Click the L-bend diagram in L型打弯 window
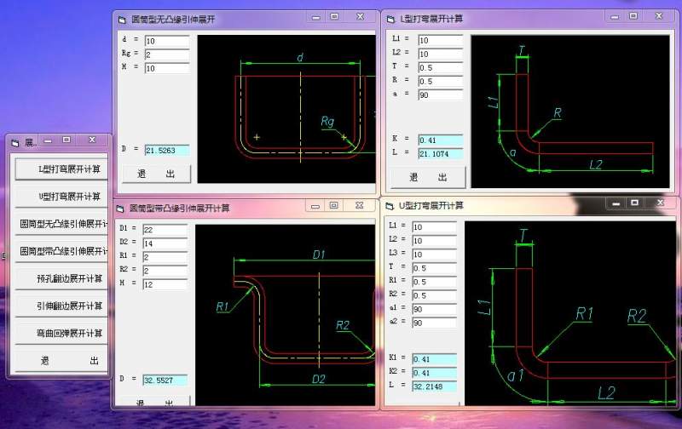Image resolution: width=682 pixels, height=429 pixels. (x=570, y=112)
